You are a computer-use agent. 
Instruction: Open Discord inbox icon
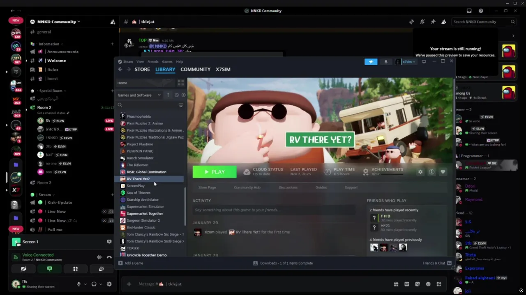tap(469, 11)
